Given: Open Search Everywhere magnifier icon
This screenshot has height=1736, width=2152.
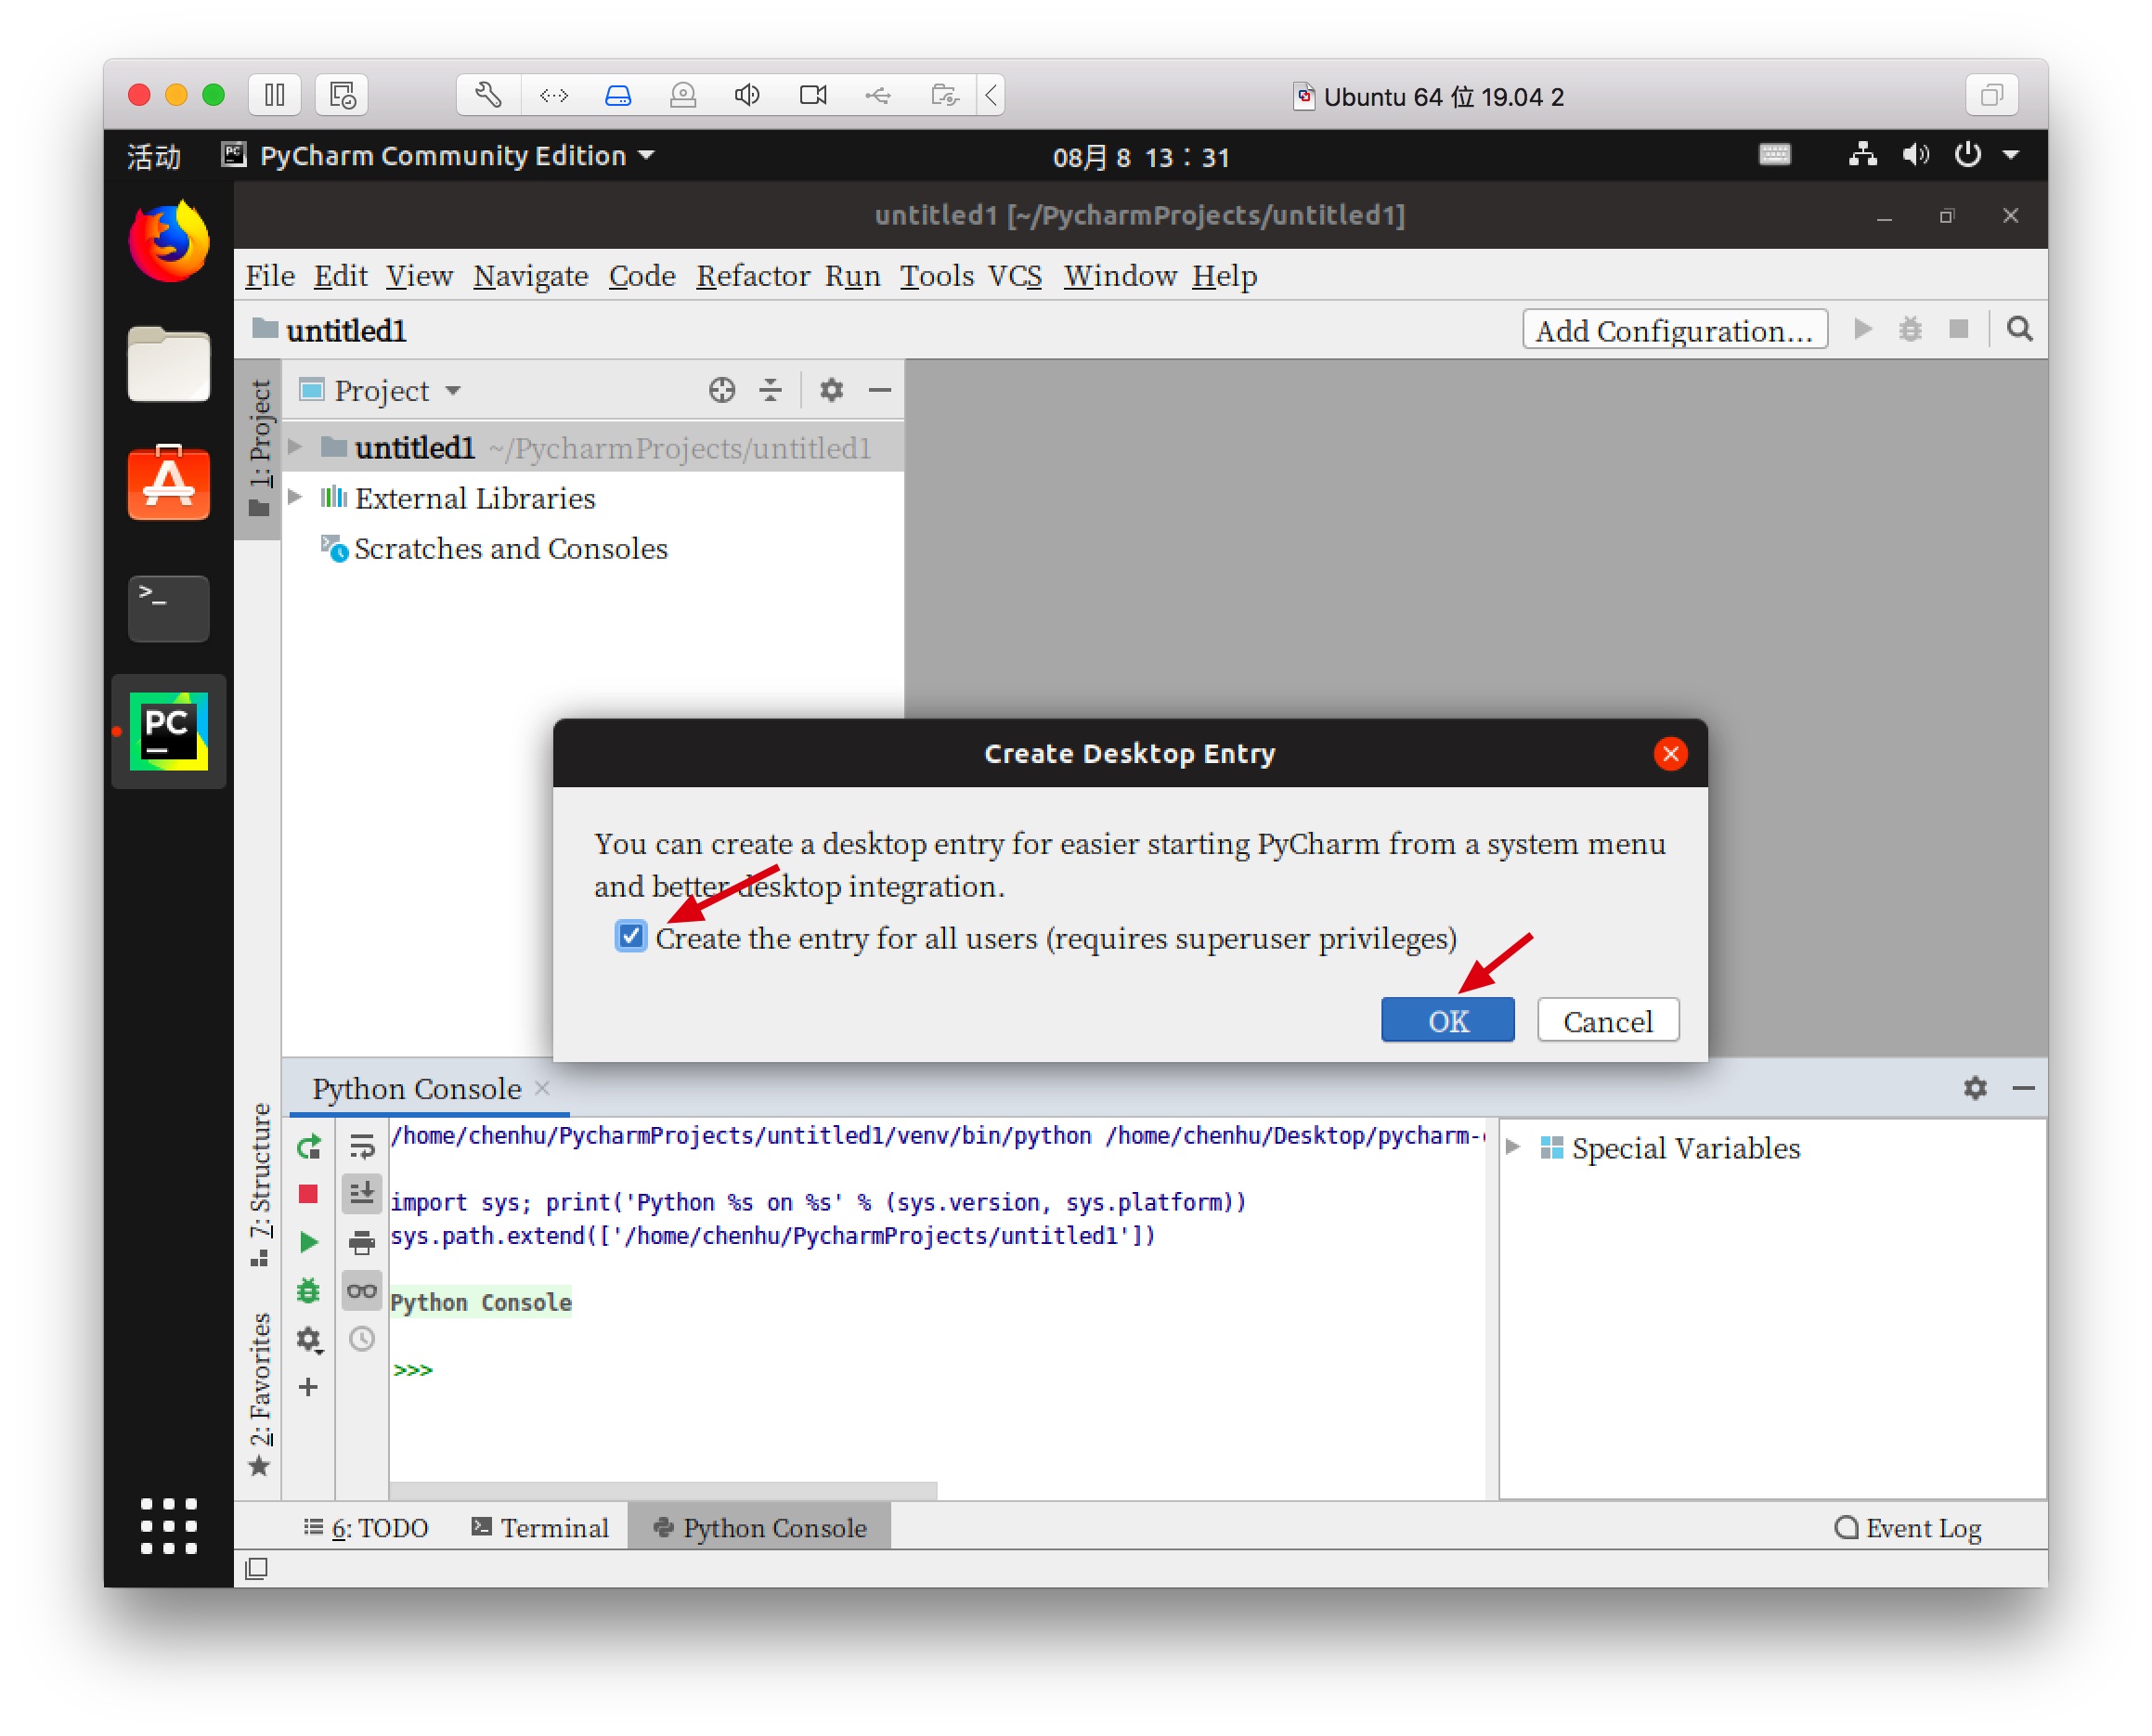Looking at the screenshot, I should pyautogui.click(x=2019, y=329).
